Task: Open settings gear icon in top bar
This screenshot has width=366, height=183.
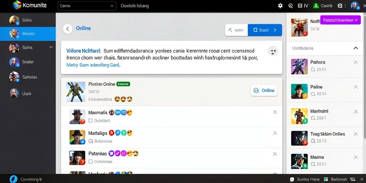Action: click(x=280, y=6)
